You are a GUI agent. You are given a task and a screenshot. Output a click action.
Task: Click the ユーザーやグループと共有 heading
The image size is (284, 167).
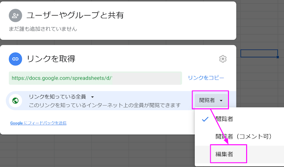point(75,15)
